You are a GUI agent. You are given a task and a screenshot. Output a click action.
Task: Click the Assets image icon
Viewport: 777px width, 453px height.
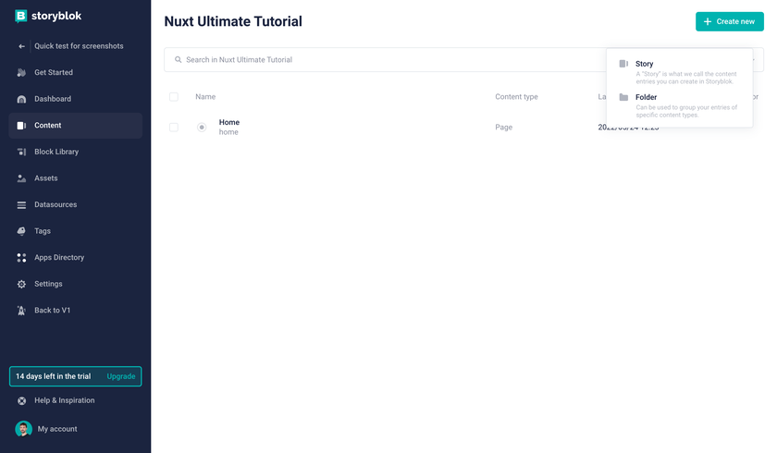point(21,178)
